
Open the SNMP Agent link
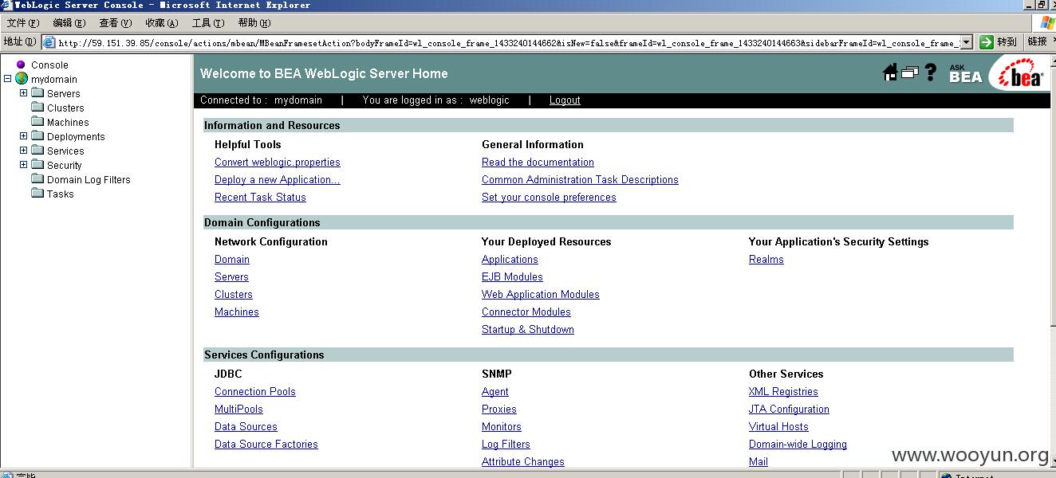click(495, 392)
